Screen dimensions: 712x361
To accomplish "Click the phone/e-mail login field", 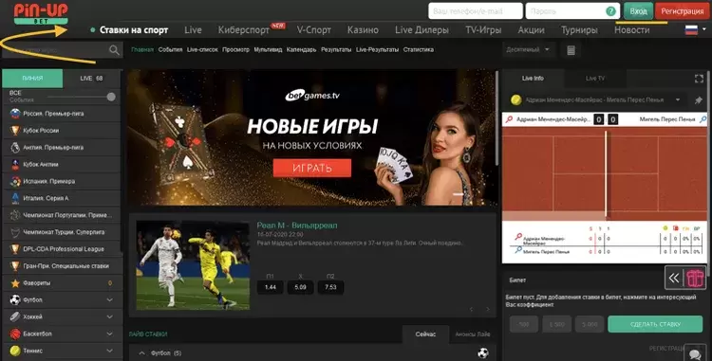I will 476,11.
